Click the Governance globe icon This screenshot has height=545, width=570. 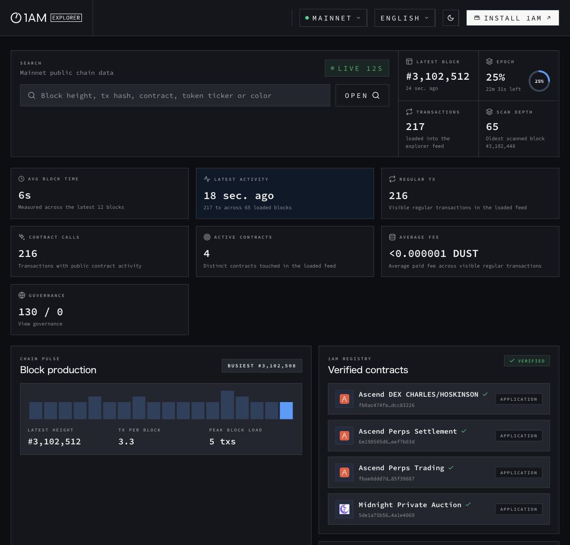21,295
